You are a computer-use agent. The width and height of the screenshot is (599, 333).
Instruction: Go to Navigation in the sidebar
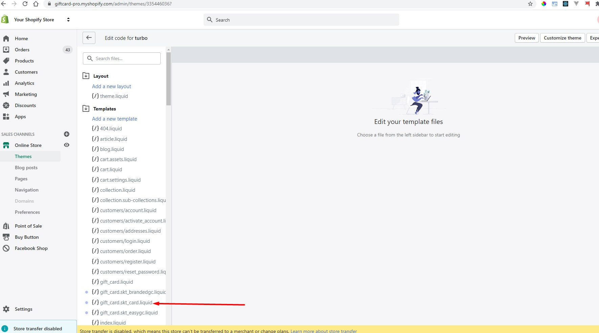pos(26,190)
